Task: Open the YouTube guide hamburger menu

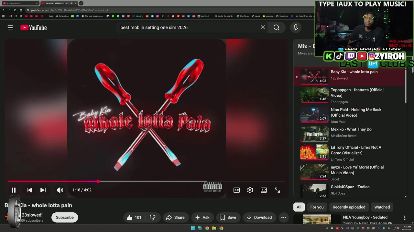Action: coord(10,28)
